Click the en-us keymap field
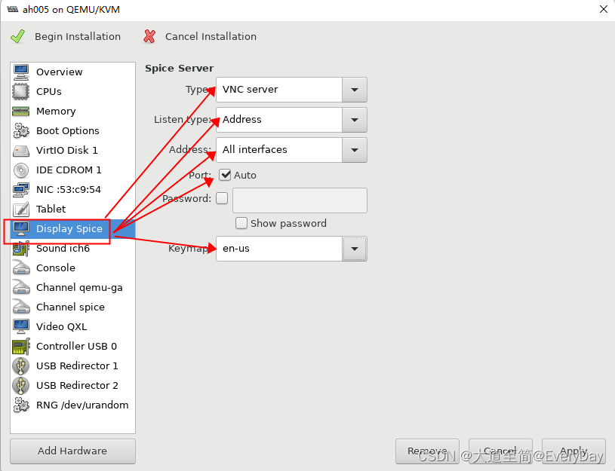 tap(279, 249)
